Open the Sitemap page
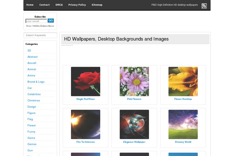The width and height of the screenshot is (234, 156). point(97,5)
